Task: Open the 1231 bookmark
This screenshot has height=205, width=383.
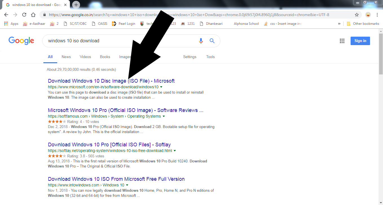Action: tap(188, 24)
